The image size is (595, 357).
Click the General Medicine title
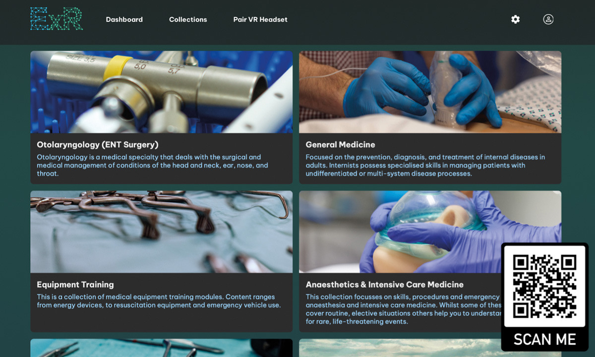(x=340, y=145)
